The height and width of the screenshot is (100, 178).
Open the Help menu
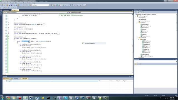point(34,3)
